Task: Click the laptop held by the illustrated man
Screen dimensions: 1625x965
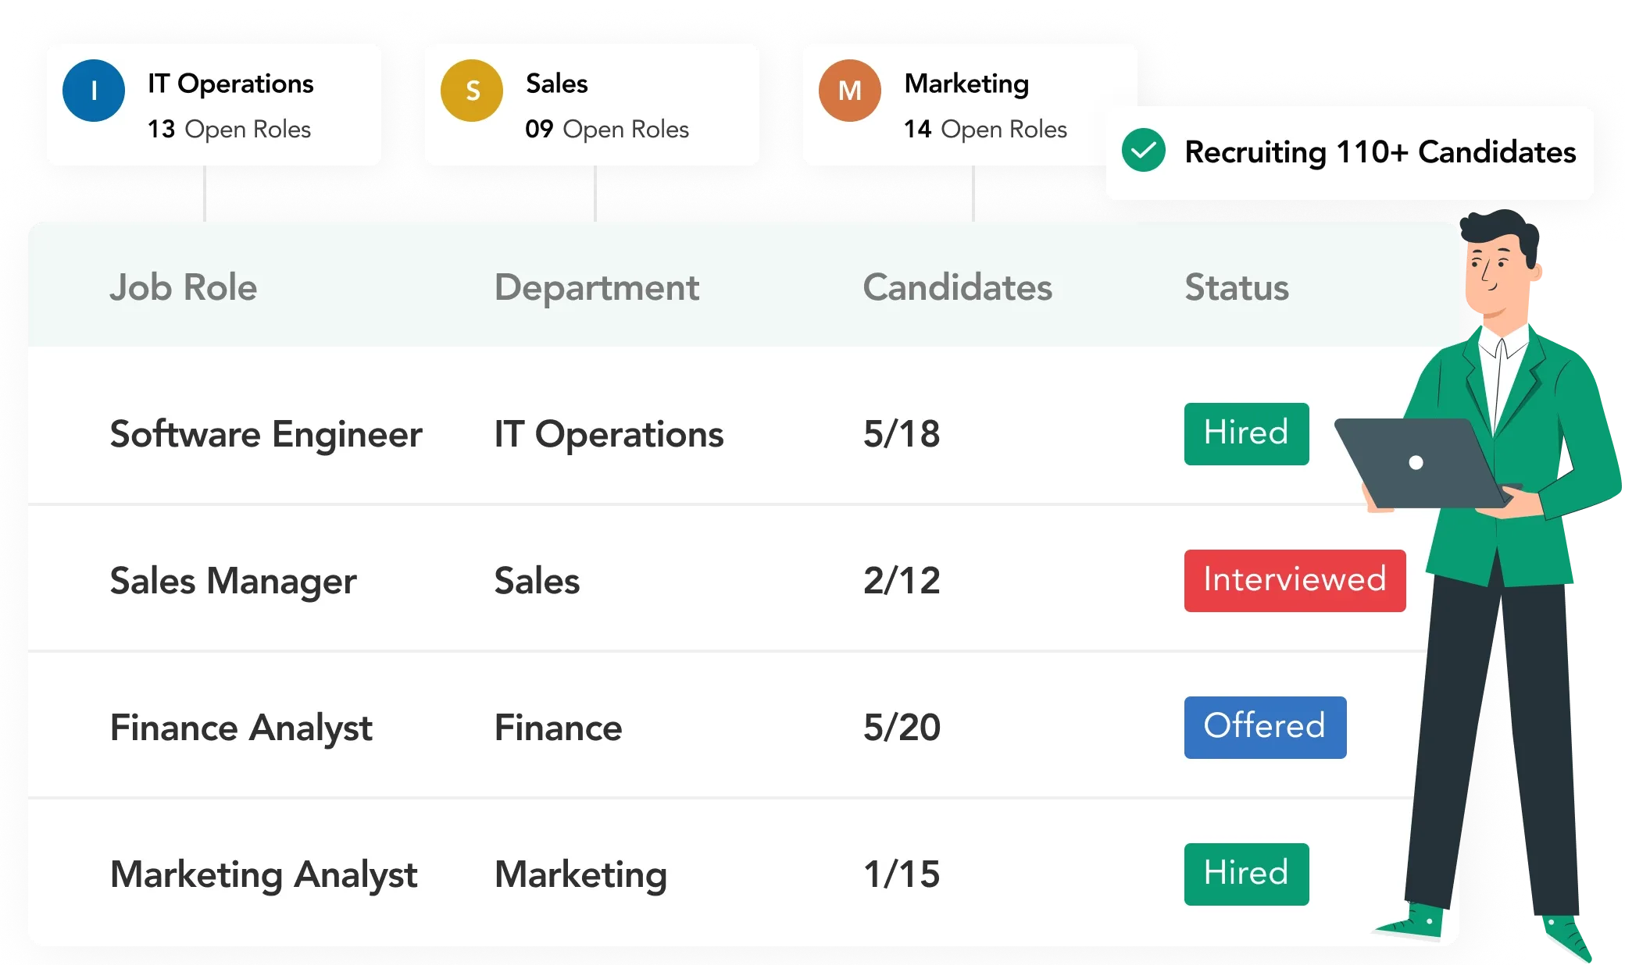Action: 1418,464
